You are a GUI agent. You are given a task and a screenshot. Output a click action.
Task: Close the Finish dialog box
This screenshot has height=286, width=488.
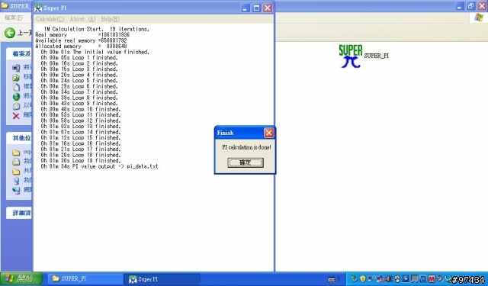(x=269, y=133)
